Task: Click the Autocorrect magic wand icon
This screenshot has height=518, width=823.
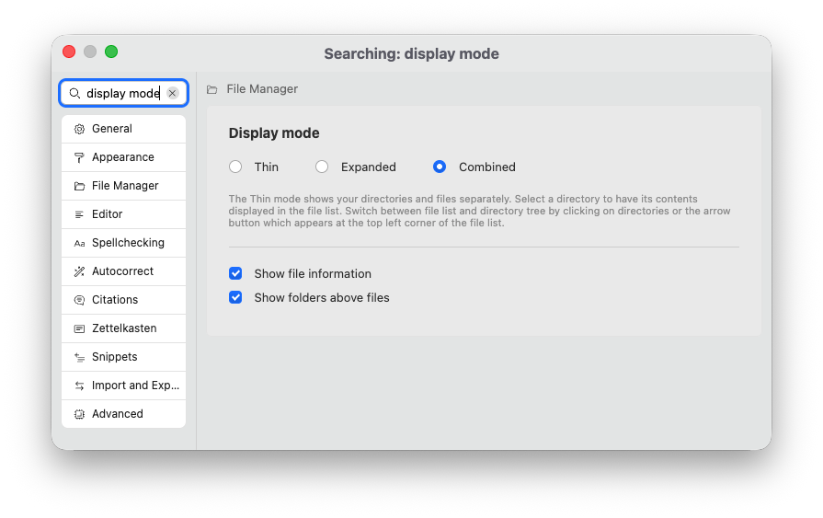Action: [79, 271]
